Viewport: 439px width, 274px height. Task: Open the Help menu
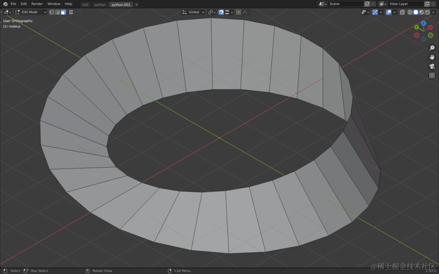click(68, 4)
